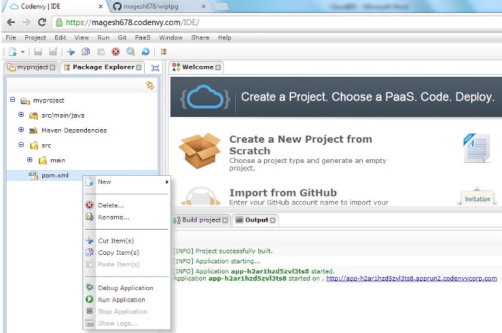Open the New file dropdown arrow in toolbar
The image size is (502, 333).
[x=22, y=52]
